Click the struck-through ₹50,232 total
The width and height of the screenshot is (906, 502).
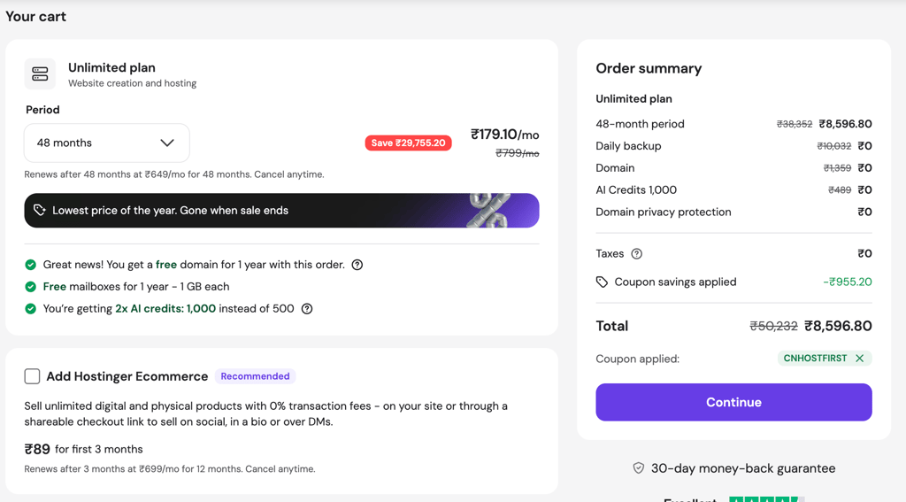(773, 326)
